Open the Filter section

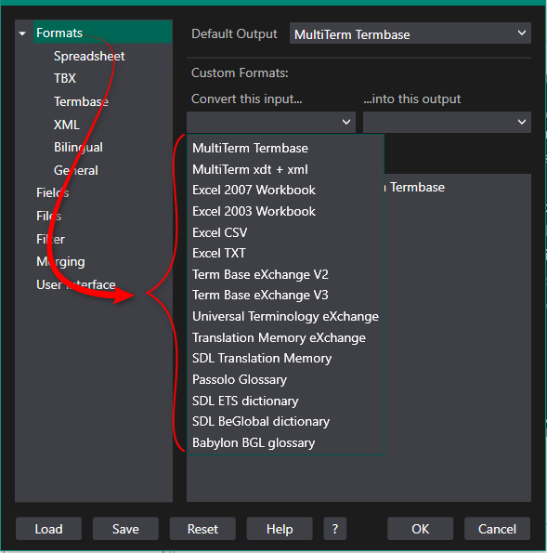click(50, 239)
